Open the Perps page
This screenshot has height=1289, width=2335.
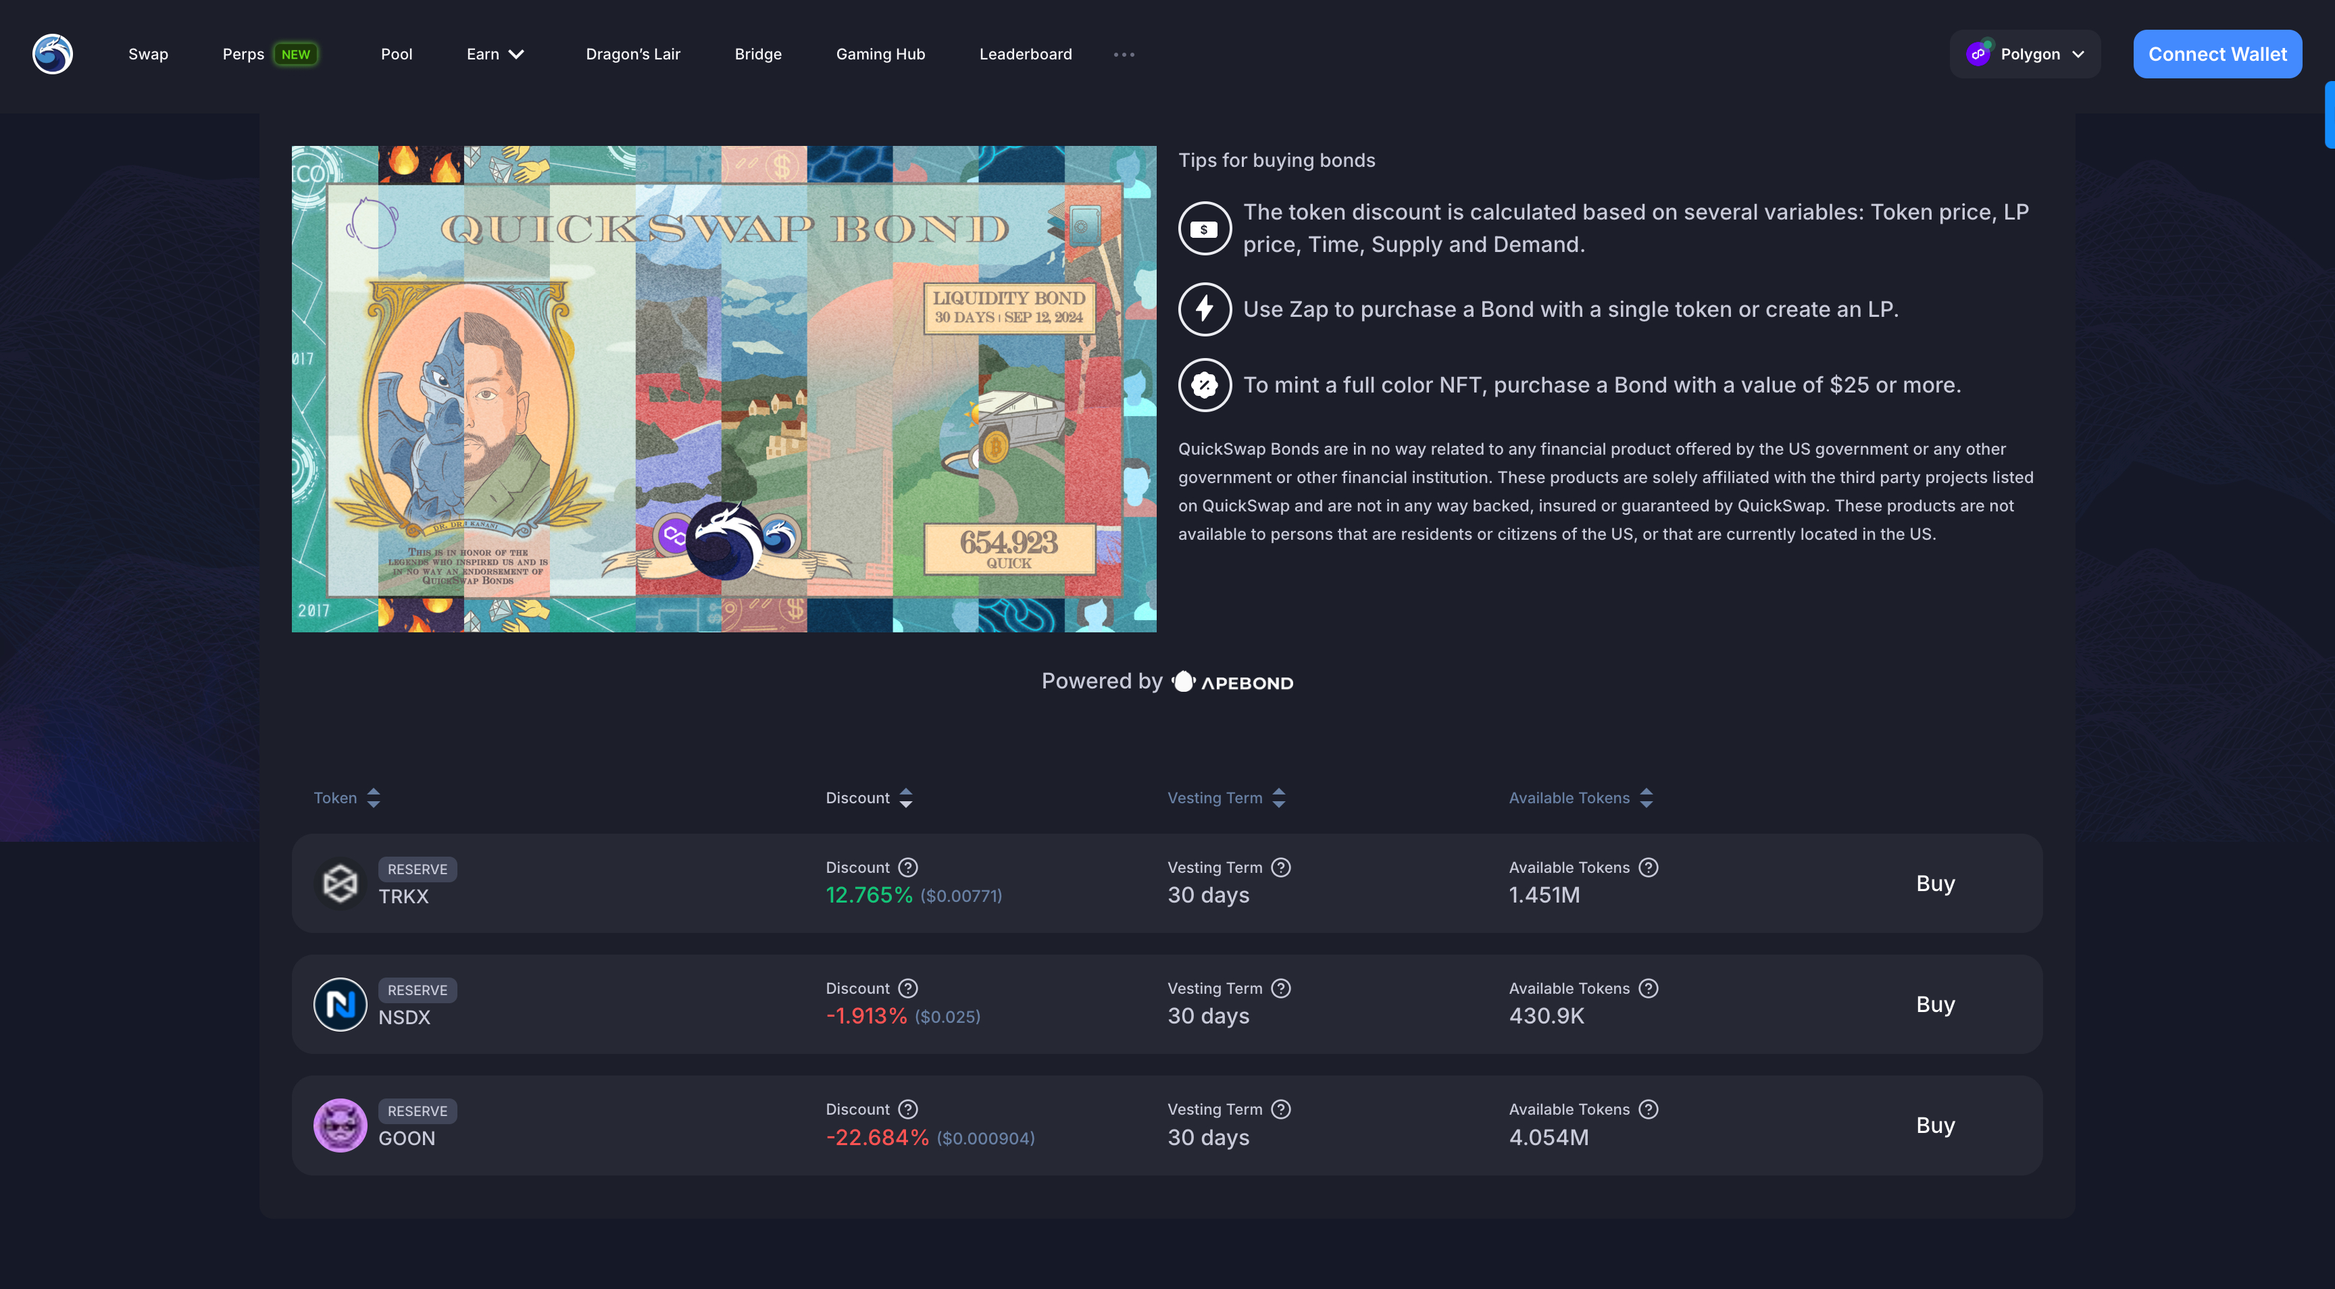243,55
